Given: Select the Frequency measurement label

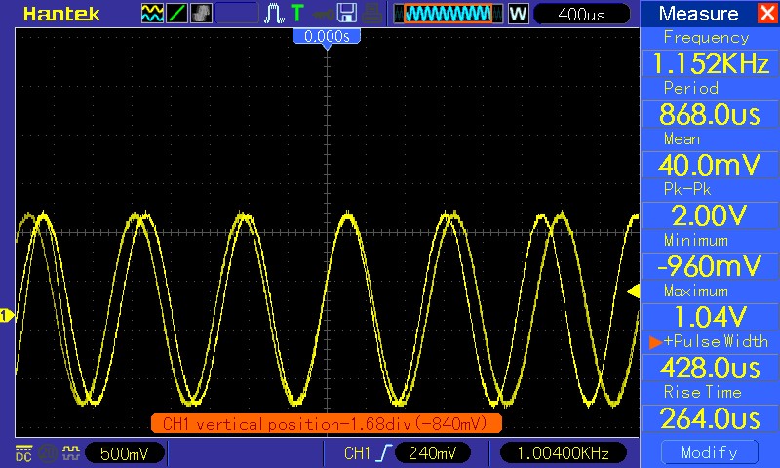Looking at the screenshot, I should (706, 37).
